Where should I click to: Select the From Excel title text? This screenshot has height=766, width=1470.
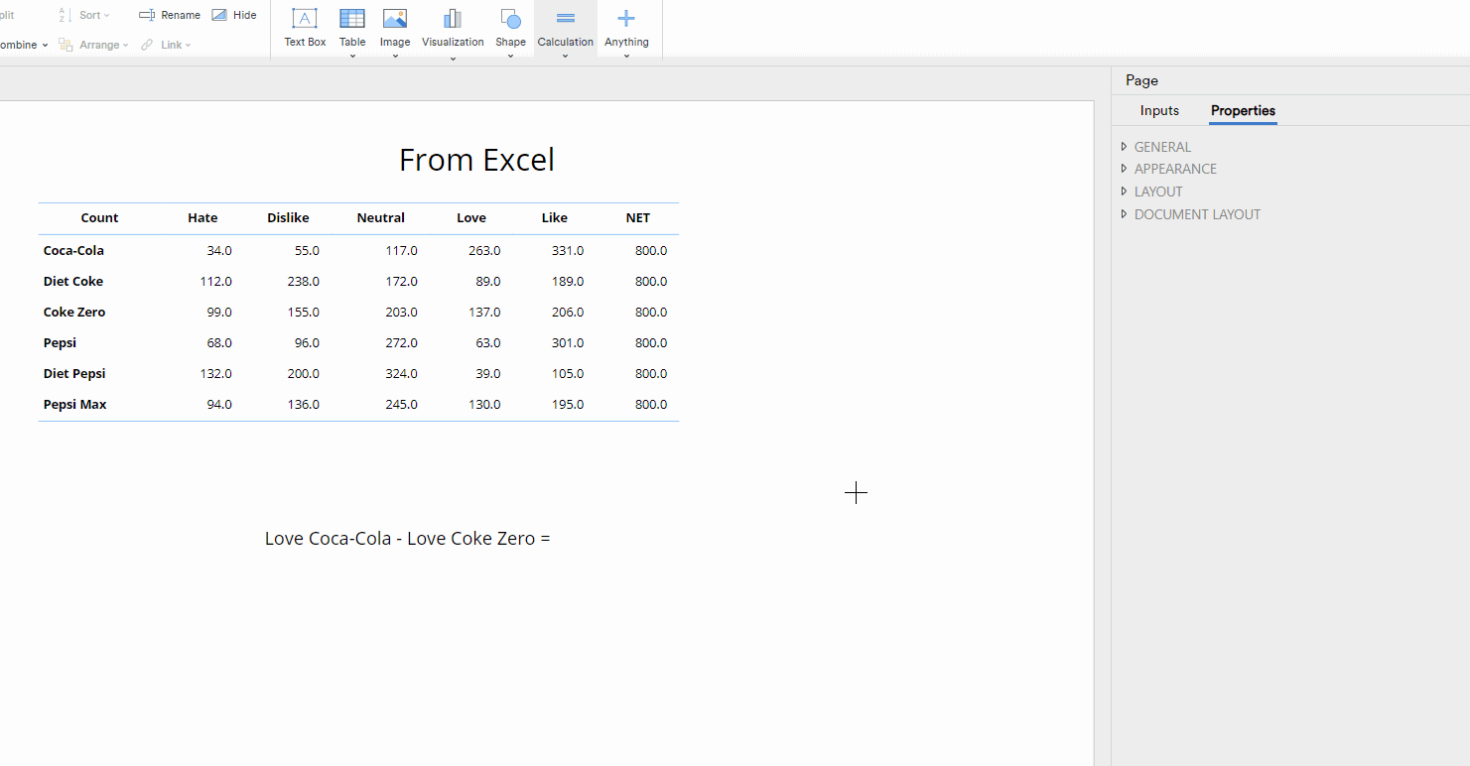pyautogui.click(x=476, y=160)
